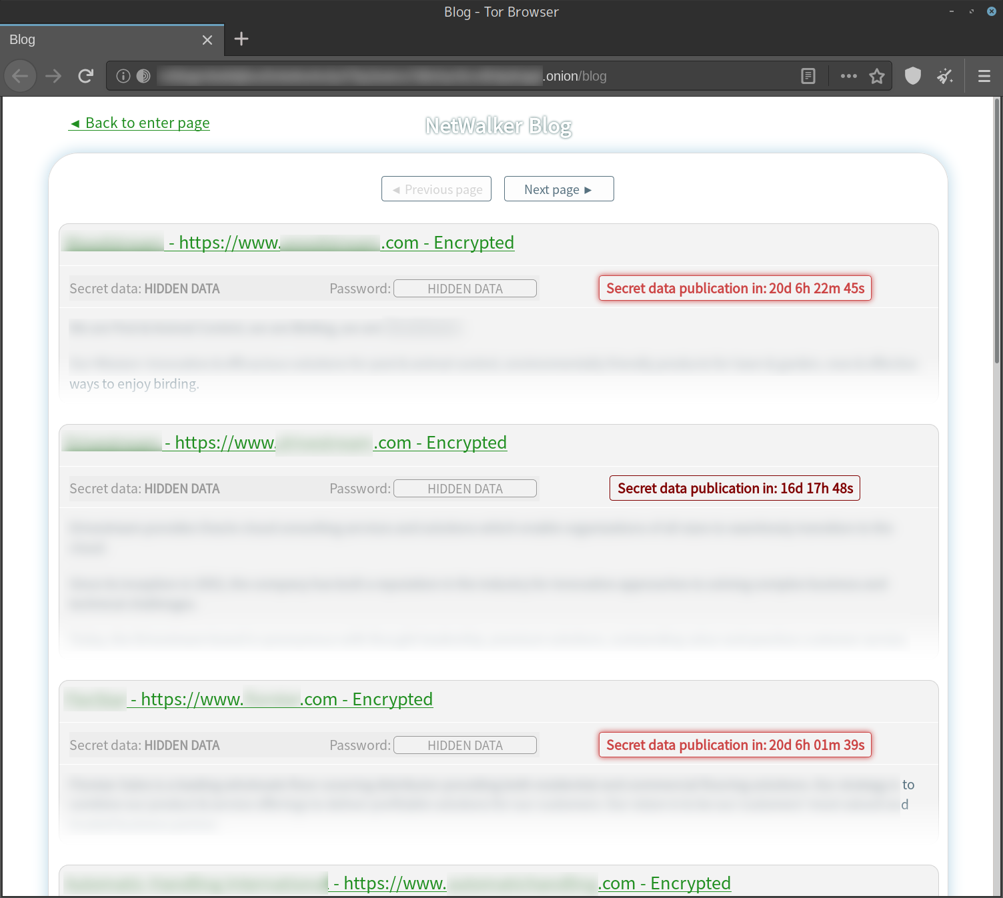Screen dimensions: 1003x898
Task: Click password field in third entry
Action: (465, 745)
